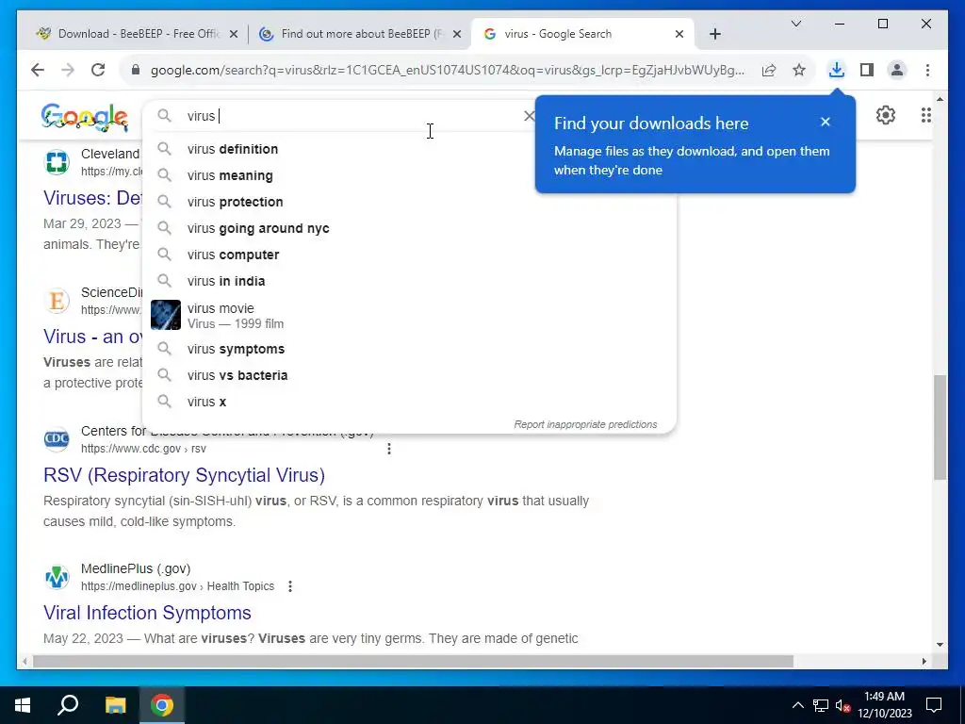This screenshot has width=965, height=724.
Task: Open Google quick settings gear
Action: (x=886, y=115)
